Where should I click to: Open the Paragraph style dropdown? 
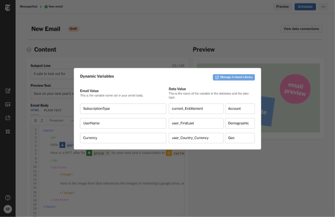[61, 120]
